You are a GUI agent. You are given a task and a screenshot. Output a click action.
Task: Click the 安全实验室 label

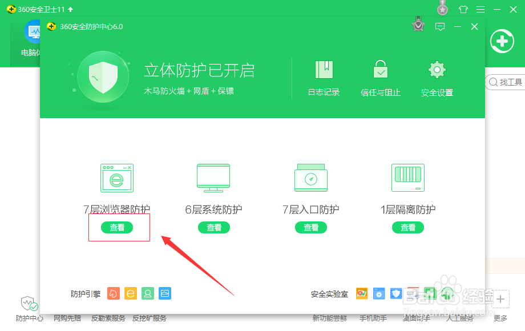coord(329,294)
